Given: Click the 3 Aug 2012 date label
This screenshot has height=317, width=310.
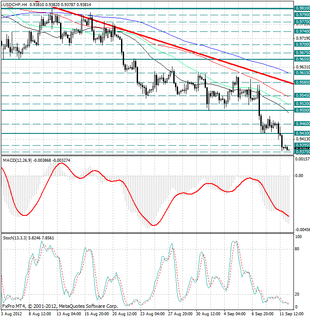Looking at the screenshot, I should (x=12, y=314).
